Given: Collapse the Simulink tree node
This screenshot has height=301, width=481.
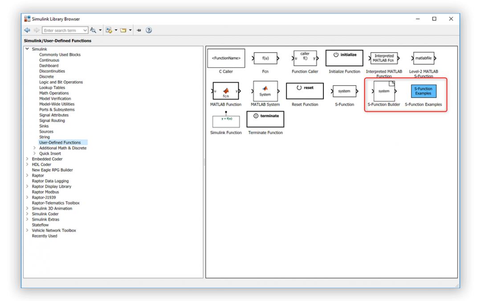Looking at the screenshot, I should point(28,49).
